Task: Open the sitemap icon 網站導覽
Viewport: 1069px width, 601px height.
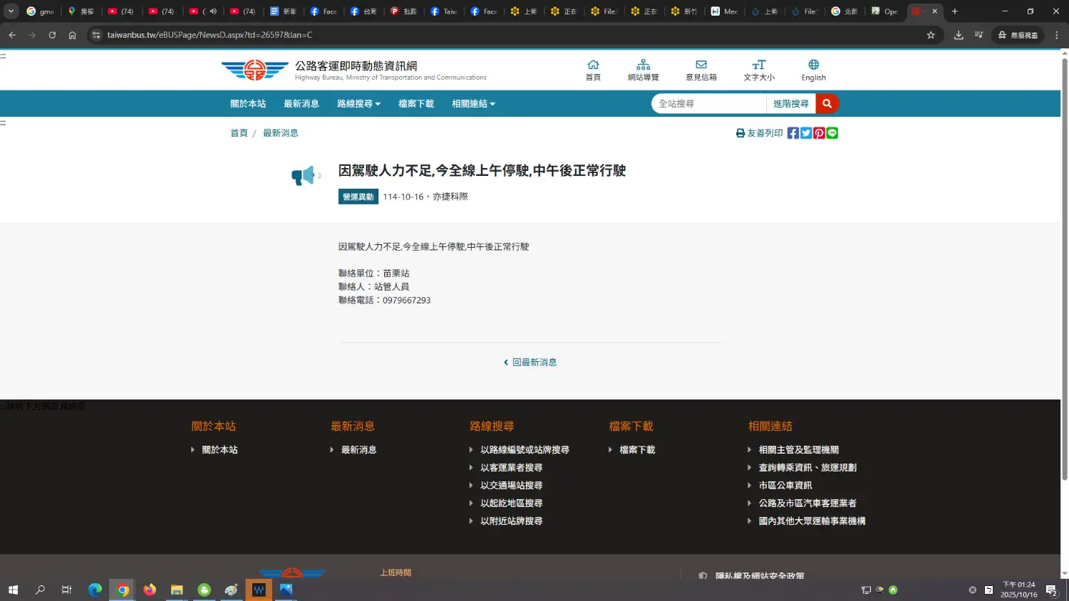Action: [643, 70]
